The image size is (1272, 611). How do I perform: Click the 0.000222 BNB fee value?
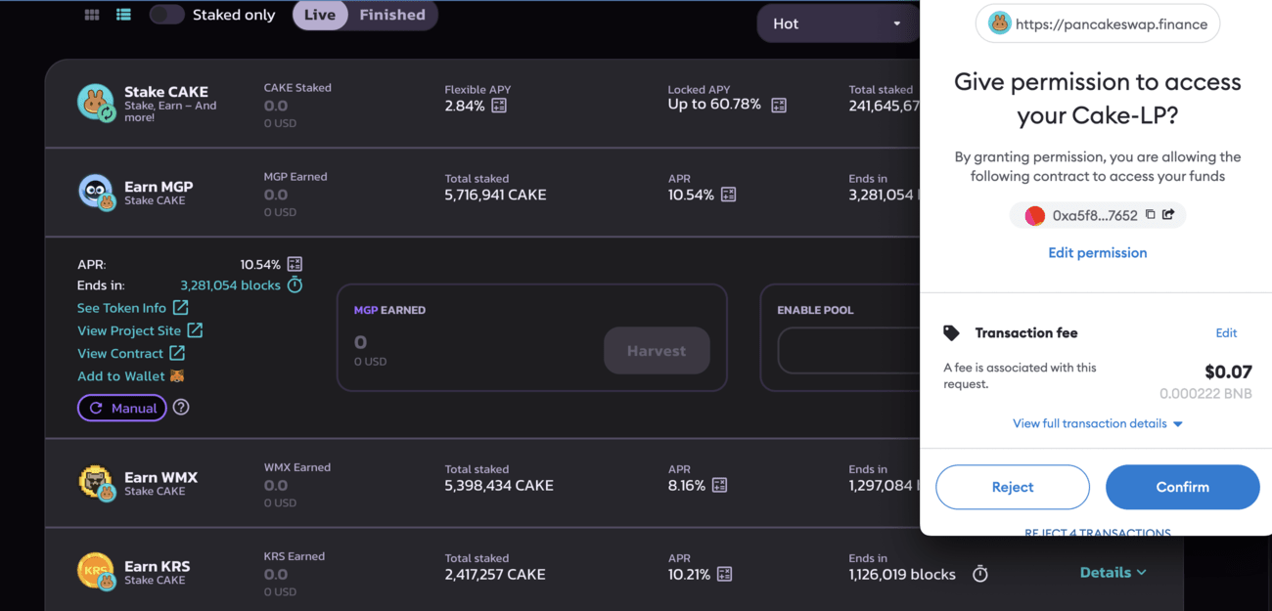click(1205, 394)
